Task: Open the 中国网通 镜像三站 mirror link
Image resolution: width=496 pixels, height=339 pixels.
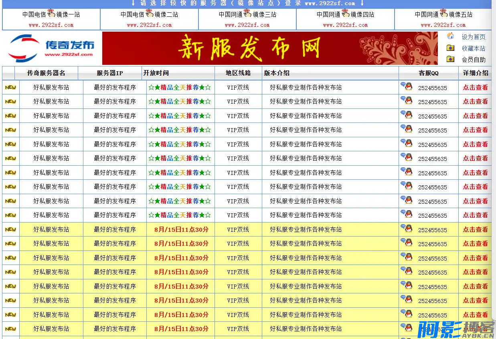Action: (x=248, y=14)
